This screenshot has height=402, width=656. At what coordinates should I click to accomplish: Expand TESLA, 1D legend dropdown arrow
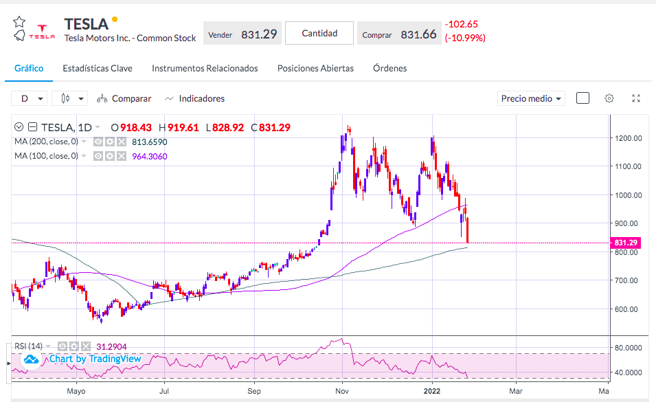98,127
